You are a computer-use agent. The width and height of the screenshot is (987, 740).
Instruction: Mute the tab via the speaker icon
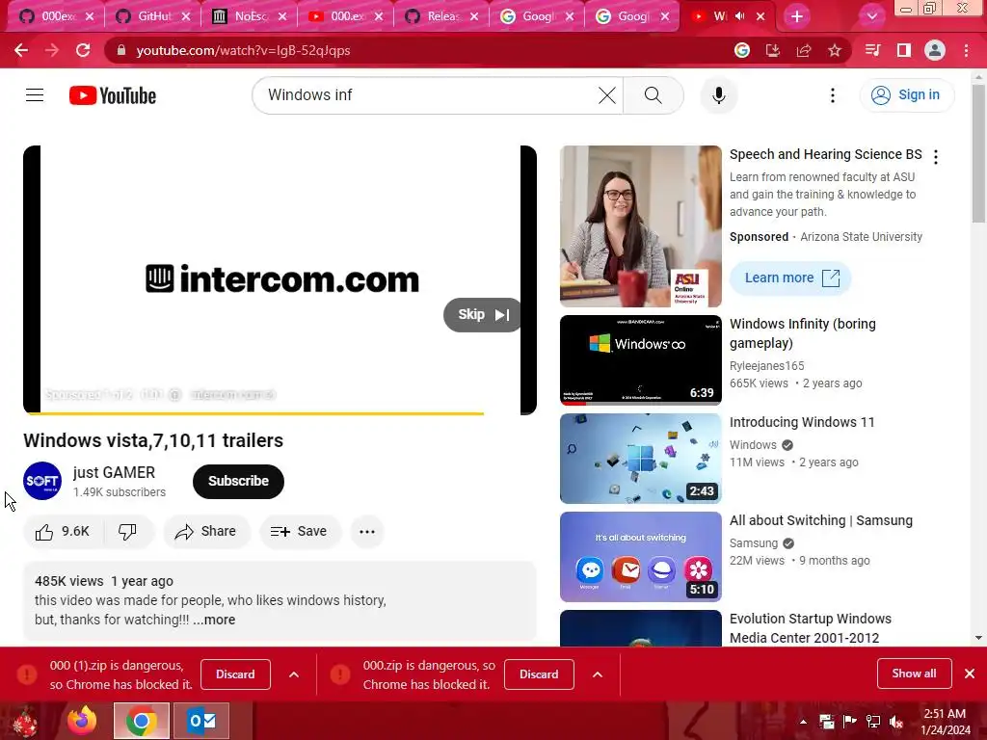click(740, 16)
